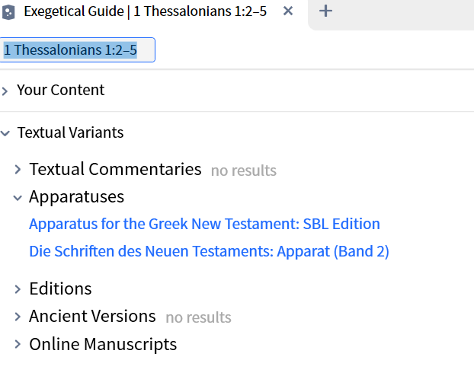Expand Your Content using its chevron arrow
The image size is (474, 376).
5,91
